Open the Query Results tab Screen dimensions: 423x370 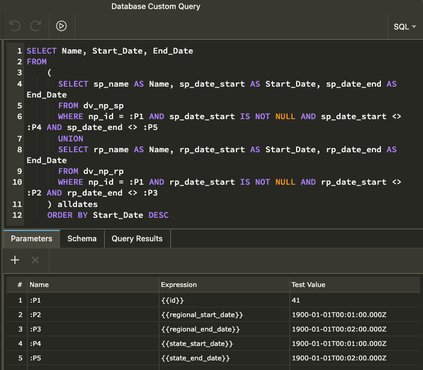pos(137,239)
